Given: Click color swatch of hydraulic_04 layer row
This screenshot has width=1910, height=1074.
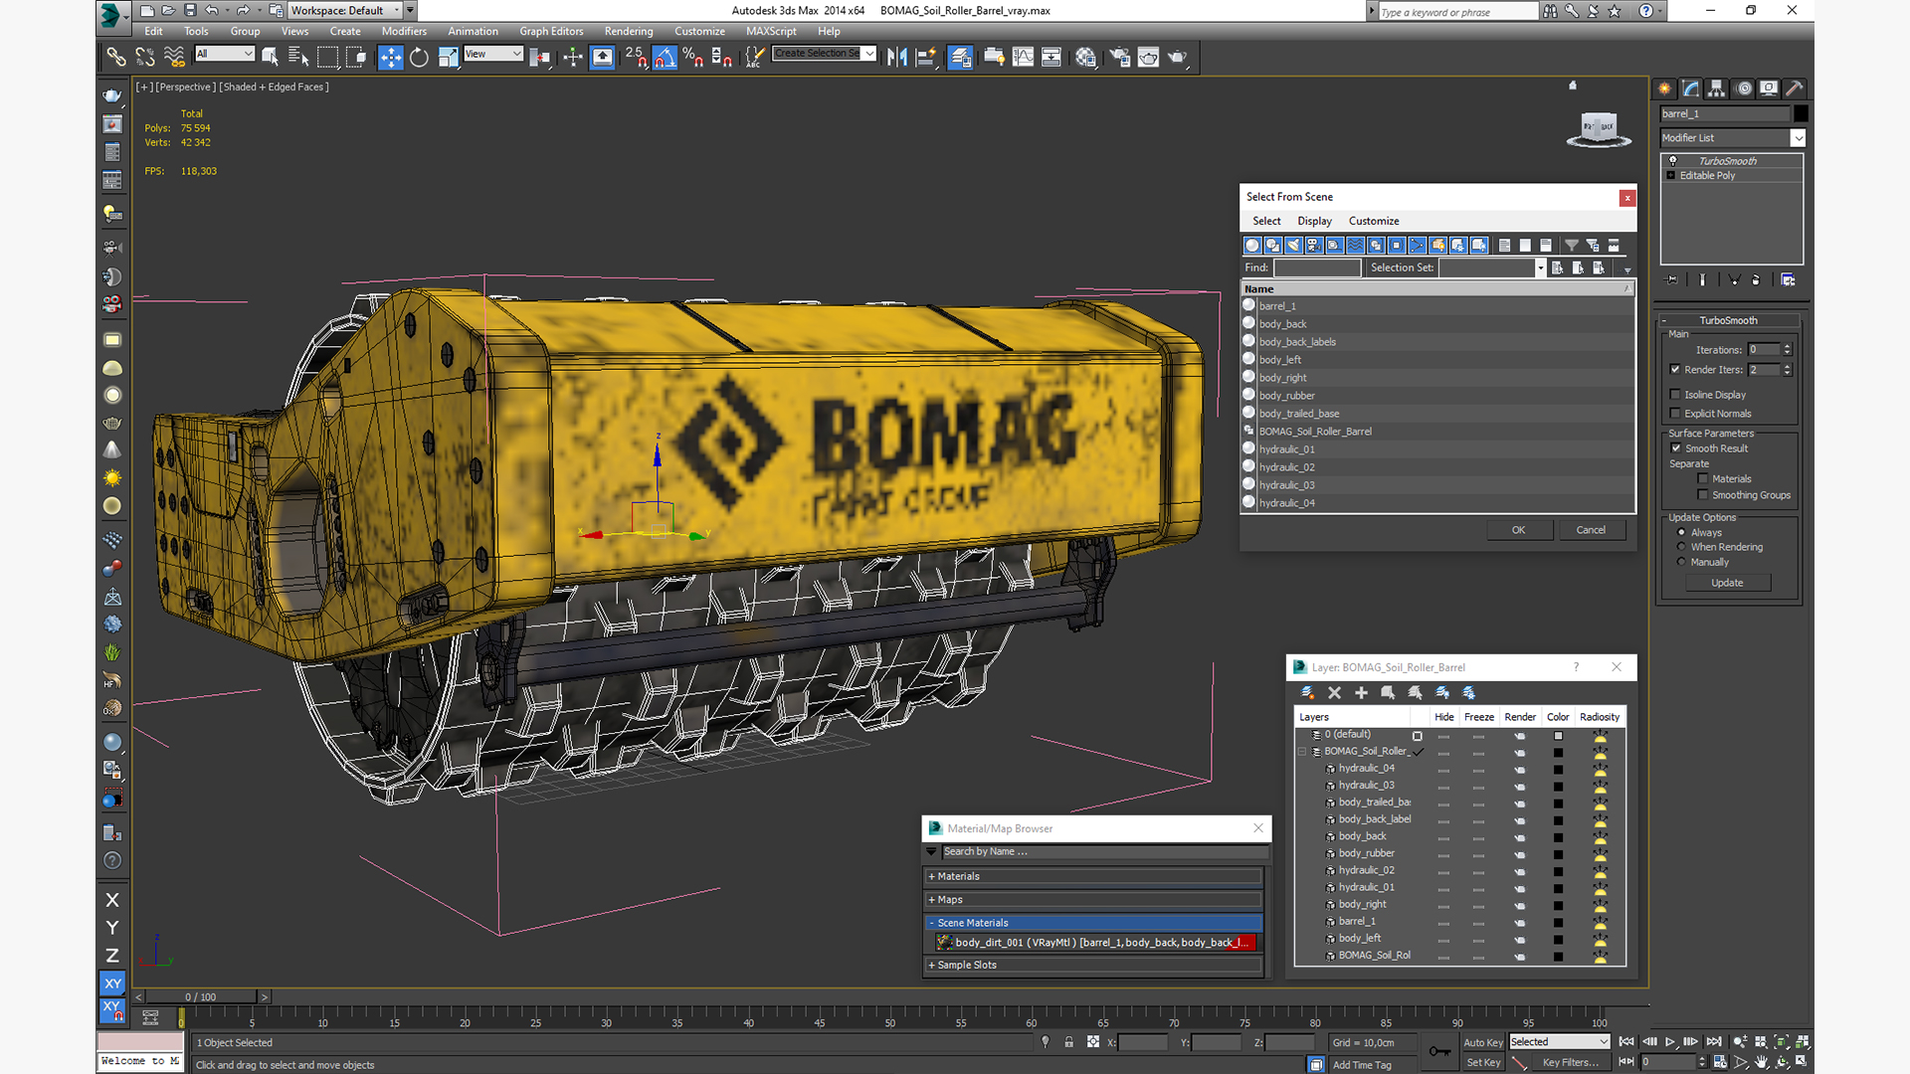Looking at the screenshot, I should [x=1558, y=769].
